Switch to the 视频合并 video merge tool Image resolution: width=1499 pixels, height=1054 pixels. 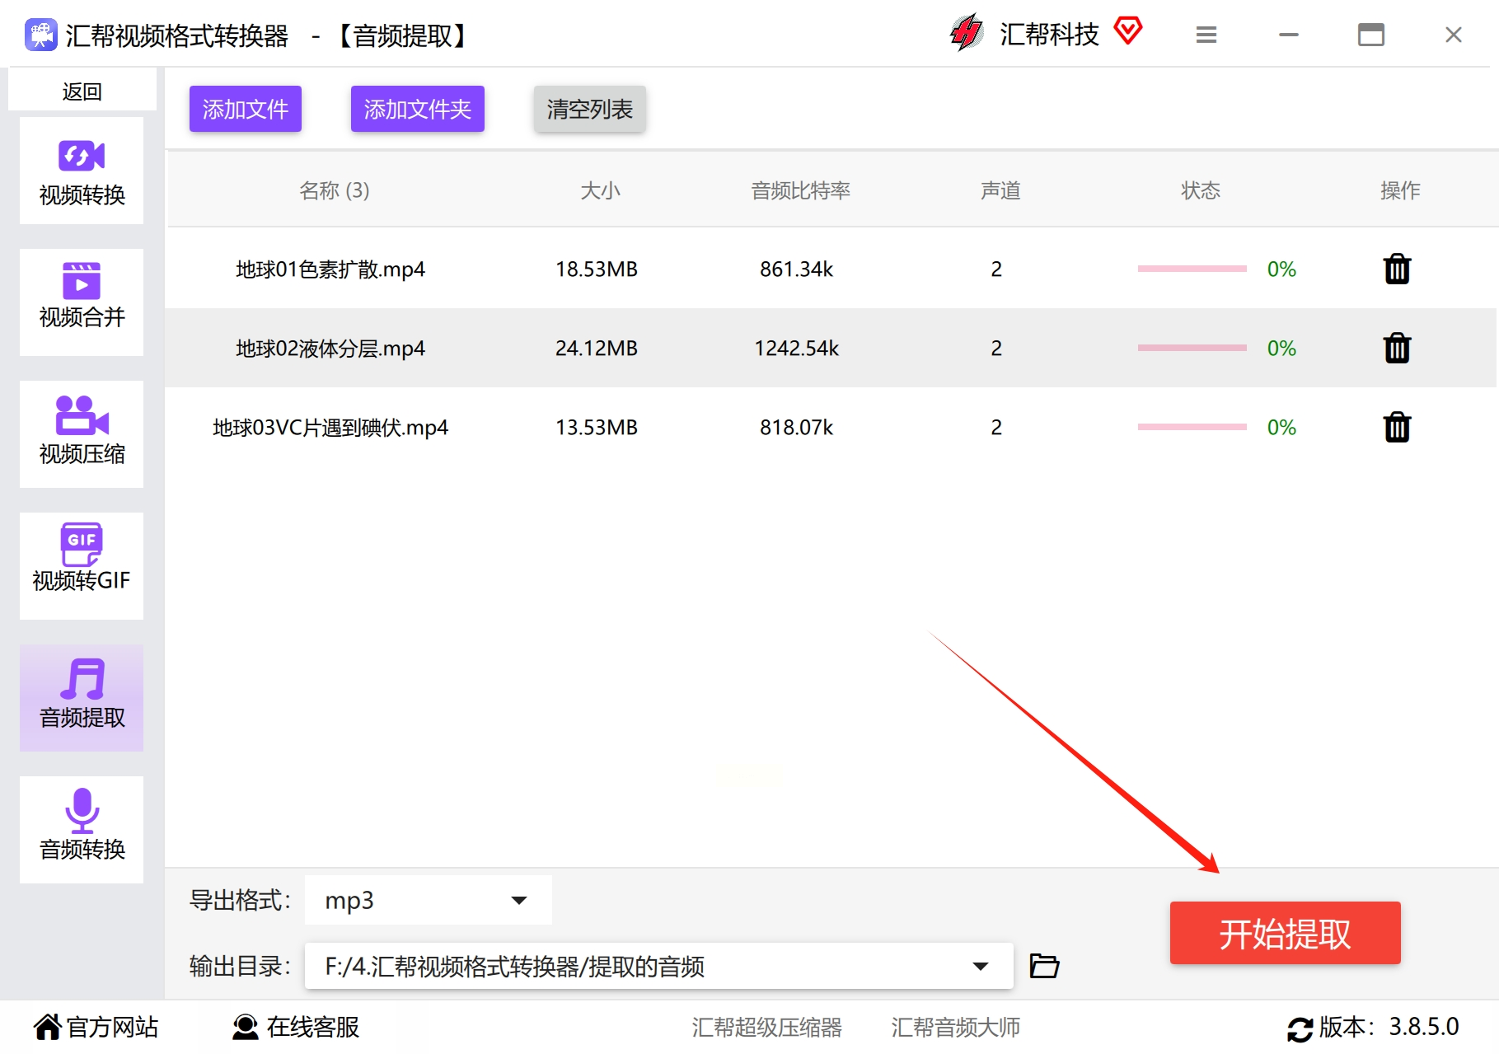coord(82,302)
